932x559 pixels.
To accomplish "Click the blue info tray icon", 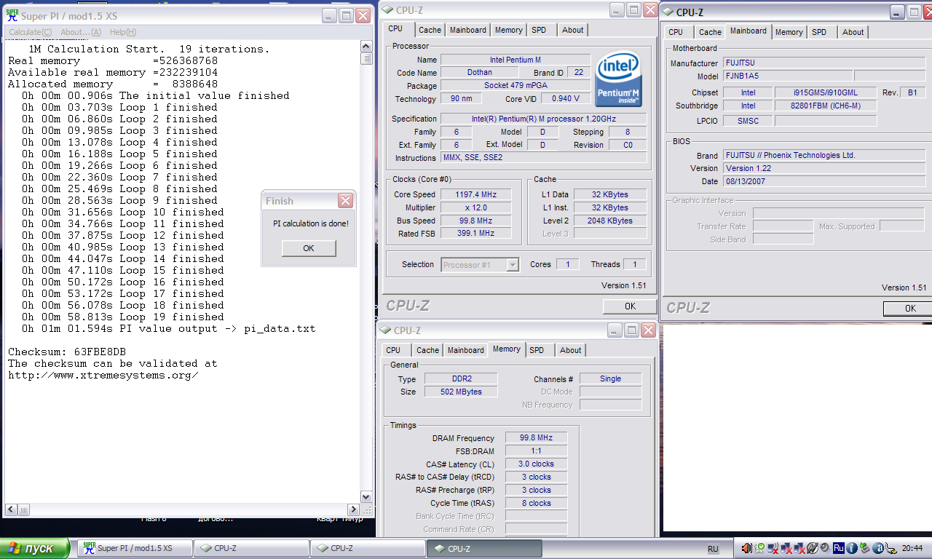I will [852, 548].
